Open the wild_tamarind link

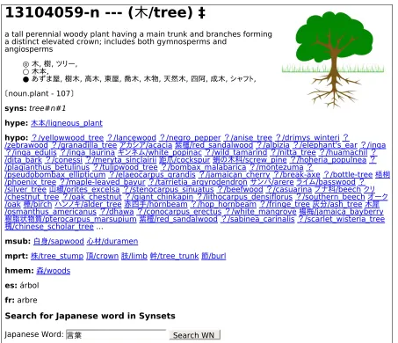236,152
